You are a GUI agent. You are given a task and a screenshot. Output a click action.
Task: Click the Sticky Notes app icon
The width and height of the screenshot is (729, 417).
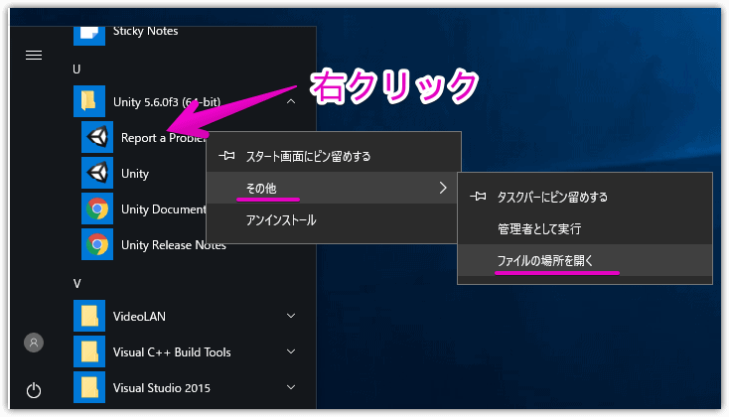click(89, 36)
